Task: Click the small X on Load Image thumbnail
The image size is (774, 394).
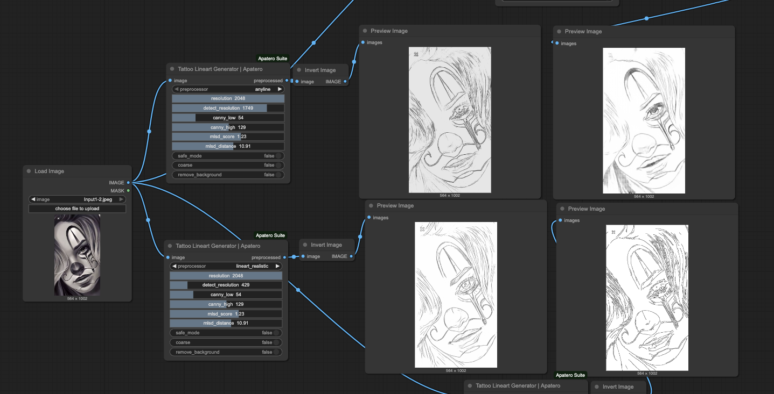Action: pos(58,218)
